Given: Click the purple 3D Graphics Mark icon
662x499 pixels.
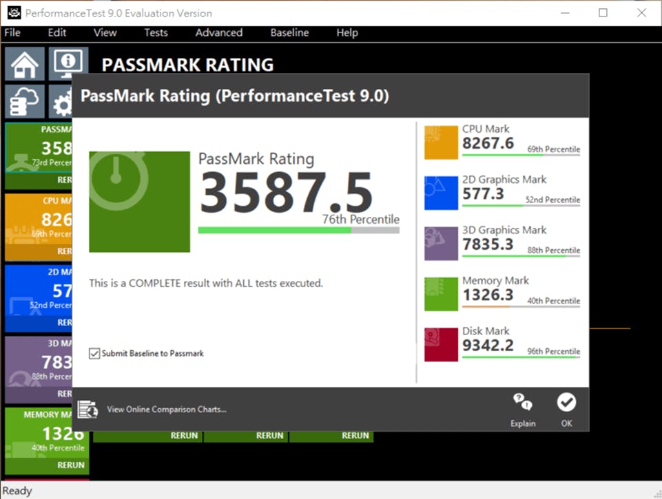Looking at the screenshot, I should [x=441, y=244].
